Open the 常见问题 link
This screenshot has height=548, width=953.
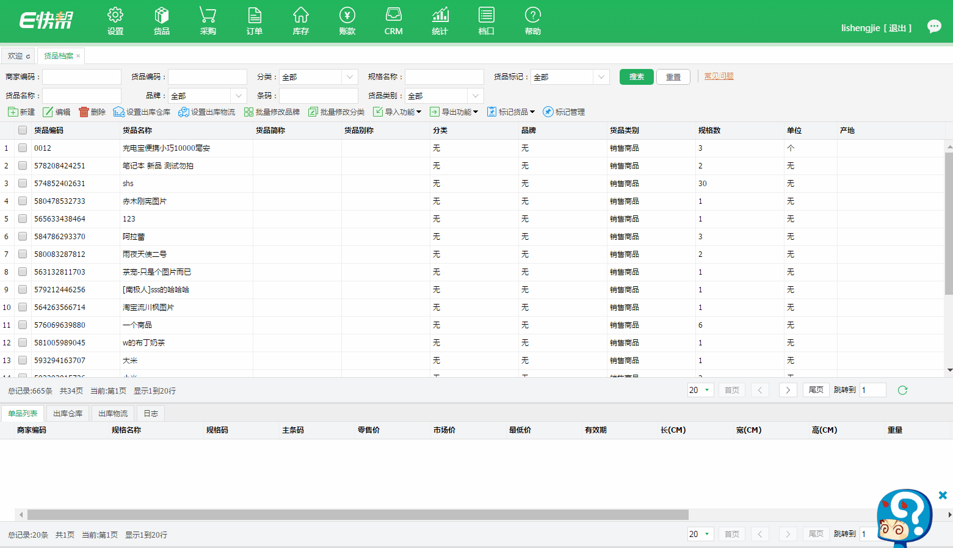click(719, 76)
